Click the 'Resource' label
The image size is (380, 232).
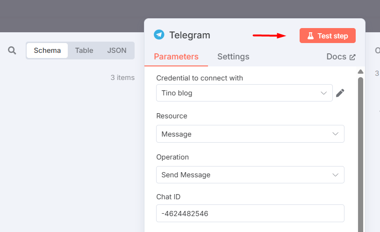[x=172, y=116]
